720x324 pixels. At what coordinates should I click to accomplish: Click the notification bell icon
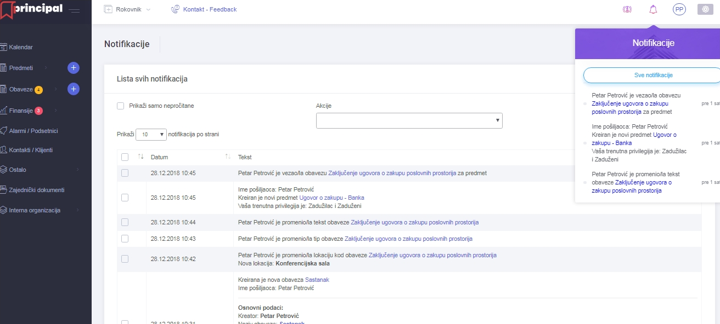coord(653,9)
